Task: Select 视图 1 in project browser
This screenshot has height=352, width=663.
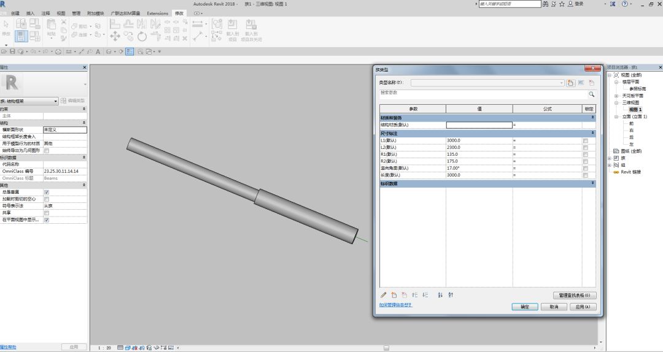Action: coord(635,109)
